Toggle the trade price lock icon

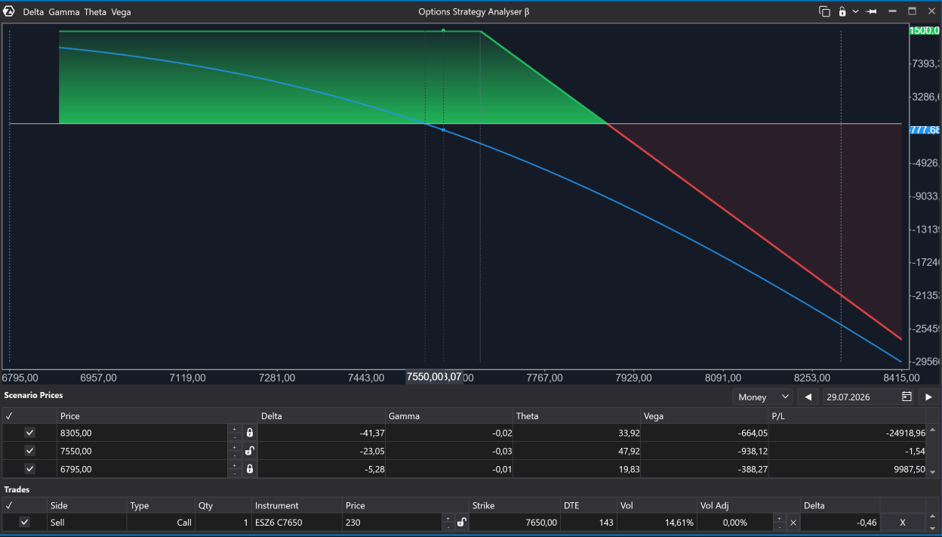tap(461, 522)
